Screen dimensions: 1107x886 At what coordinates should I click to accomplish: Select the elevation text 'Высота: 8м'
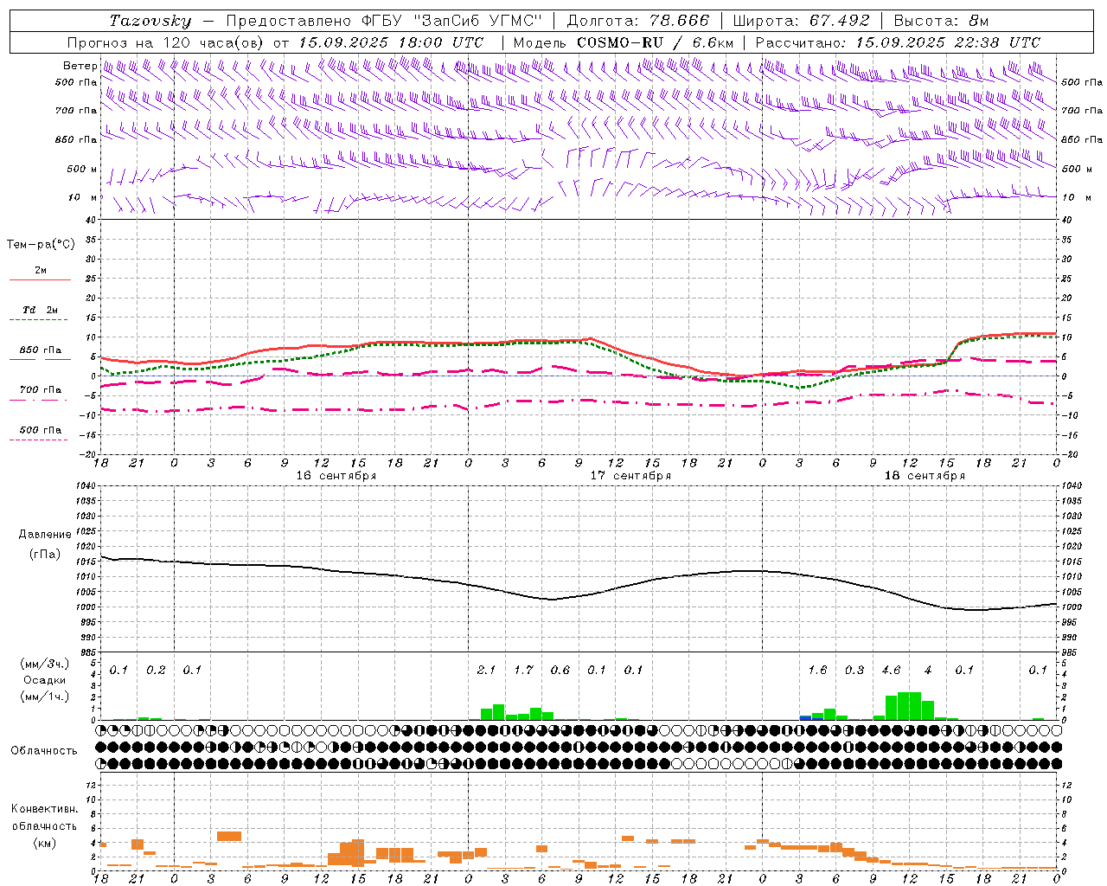941,21
